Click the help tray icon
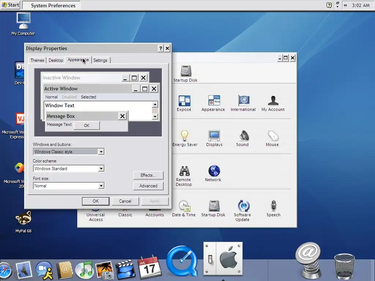Viewport: 375px width, 281px height. coord(329,5)
